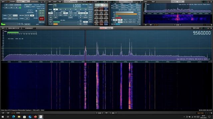Open the EXW panel from RX CONTROL
This screenshot has width=213, height=119.
[60, 2]
